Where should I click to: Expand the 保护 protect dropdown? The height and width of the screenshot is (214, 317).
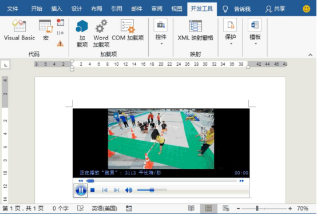231,32
